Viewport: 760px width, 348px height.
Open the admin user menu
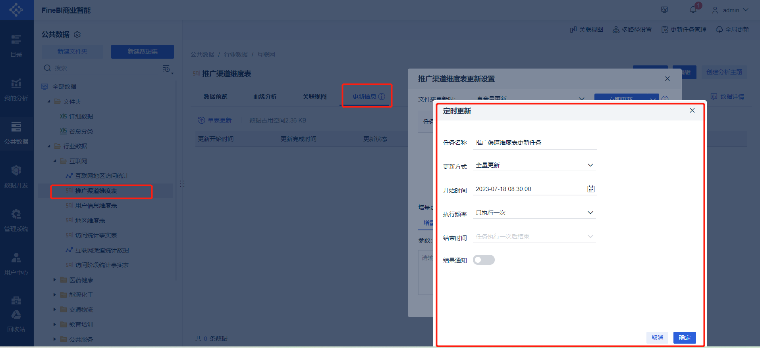click(730, 10)
